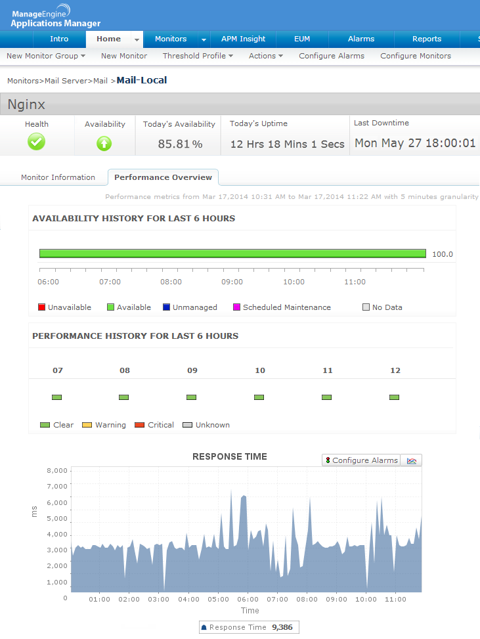Click the chart view icon beside Configure Alarms
The image size is (480, 639).
point(412,460)
